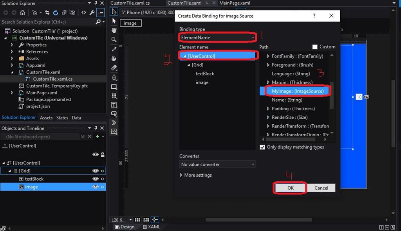Select the Image control tool
Screen dimensions: 401x231
(x=114, y=131)
